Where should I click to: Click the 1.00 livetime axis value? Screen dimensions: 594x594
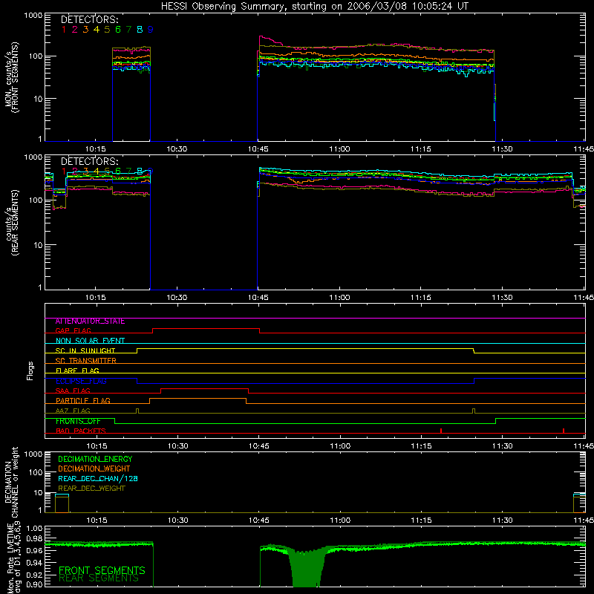click(35, 529)
